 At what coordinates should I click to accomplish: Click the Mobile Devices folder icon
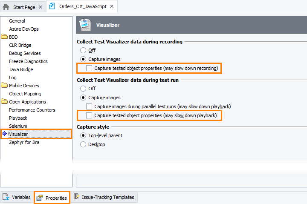coord(5,86)
